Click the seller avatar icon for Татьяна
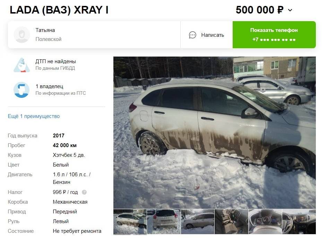The width and height of the screenshot is (328, 238). [x=22, y=35]
